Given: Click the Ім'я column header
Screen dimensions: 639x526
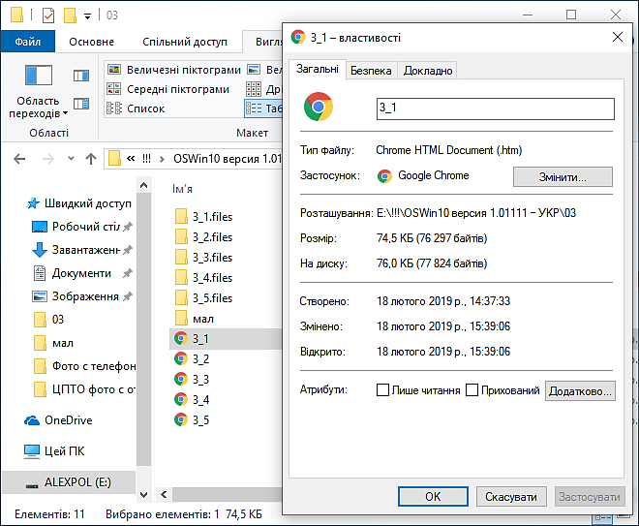Looking at the screenshot, I should 182,189.
